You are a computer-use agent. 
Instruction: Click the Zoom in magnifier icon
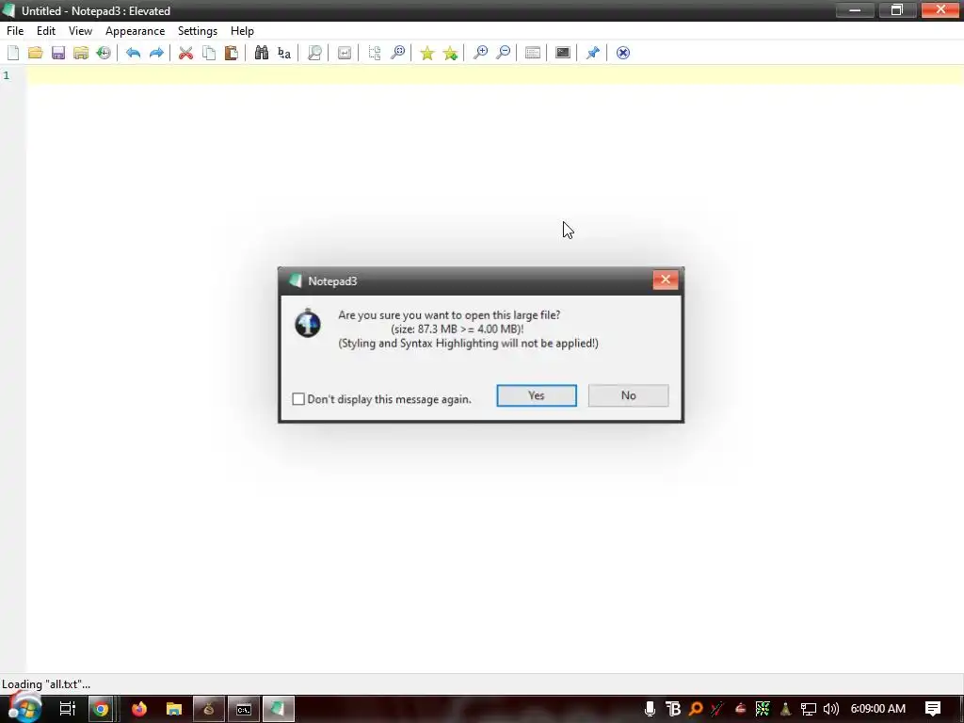[480, 53]
